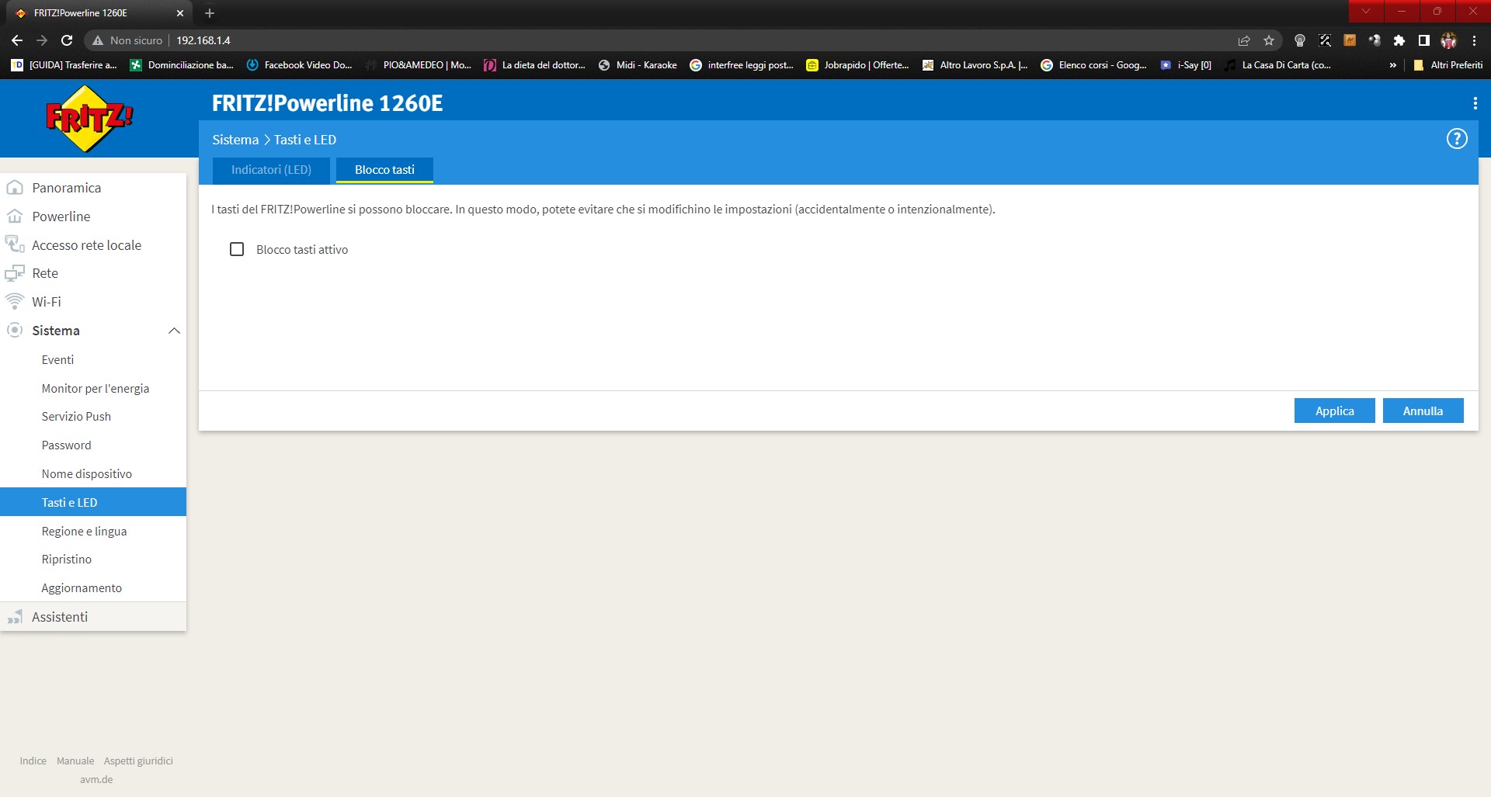This screenshot has width=1491, height=797.
Task: Open the Aggiornamento menu entry
Action: pyautogui.click(x=82, y=588)
